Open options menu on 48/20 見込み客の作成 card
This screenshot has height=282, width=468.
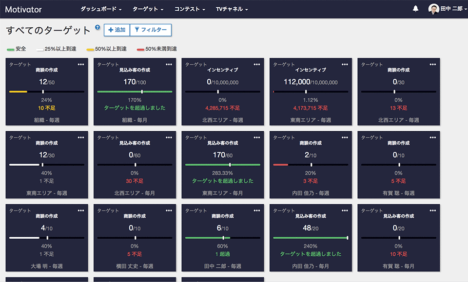tap(345, 211)
